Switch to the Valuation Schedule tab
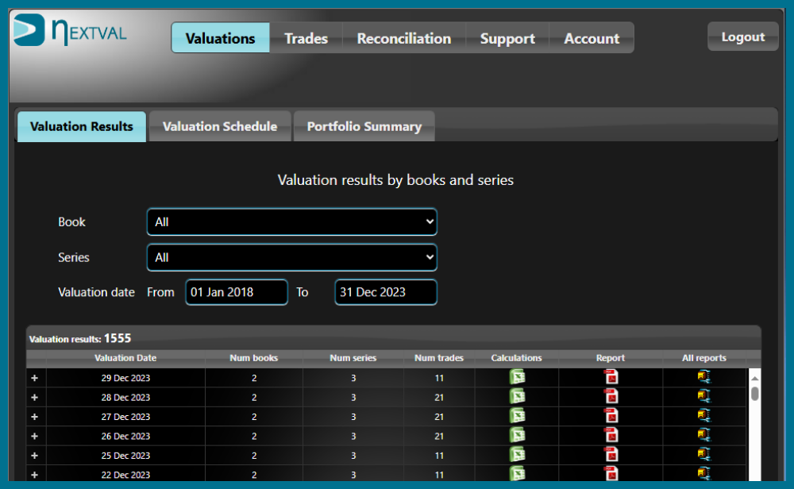The image size is (794, 489). pyautogui.click(x=220, y=126)
